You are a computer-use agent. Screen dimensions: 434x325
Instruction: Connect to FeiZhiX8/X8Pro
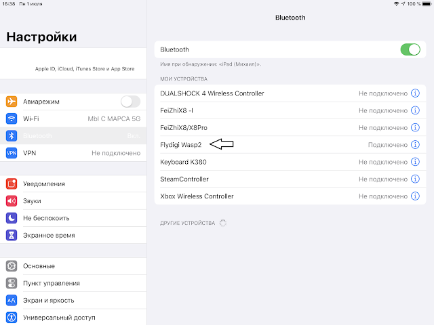click(290, 127)
